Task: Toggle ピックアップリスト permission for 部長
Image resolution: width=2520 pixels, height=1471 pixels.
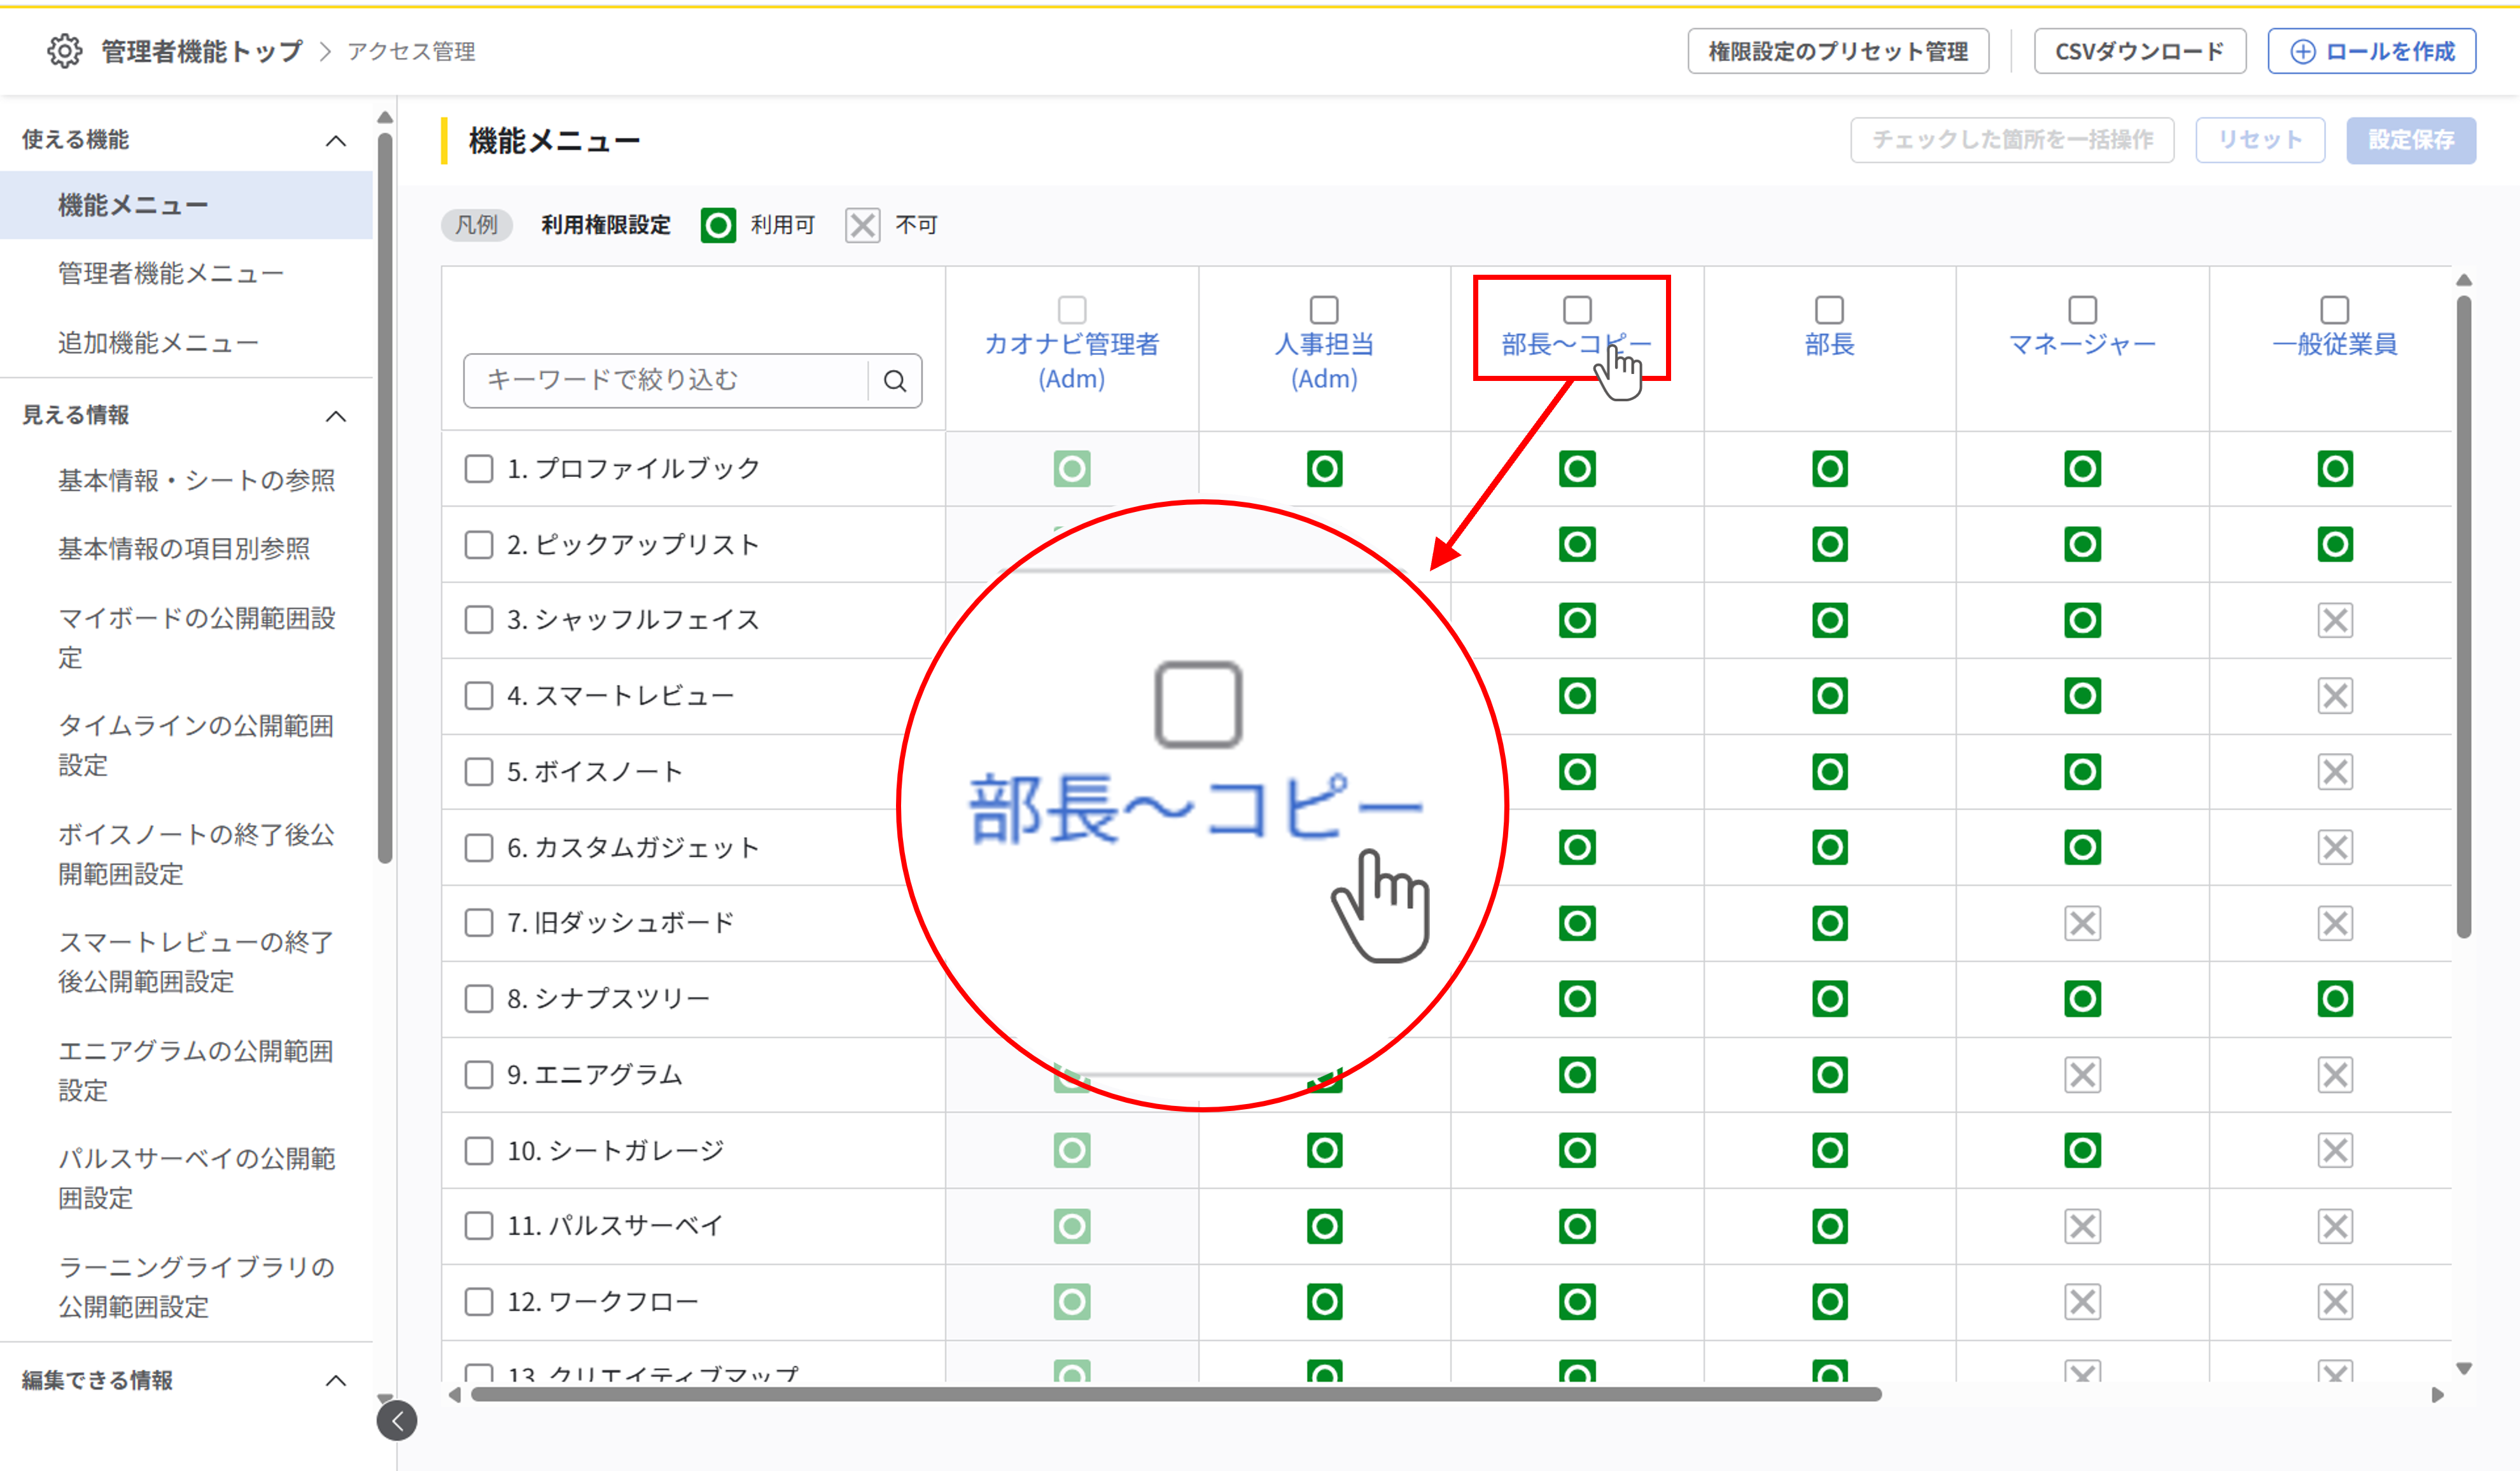Action: click(1830, 544)
